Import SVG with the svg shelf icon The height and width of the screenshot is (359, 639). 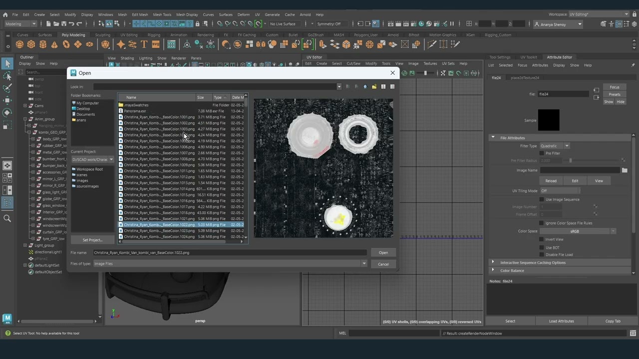pyautogui.click(x=155, y=44)
